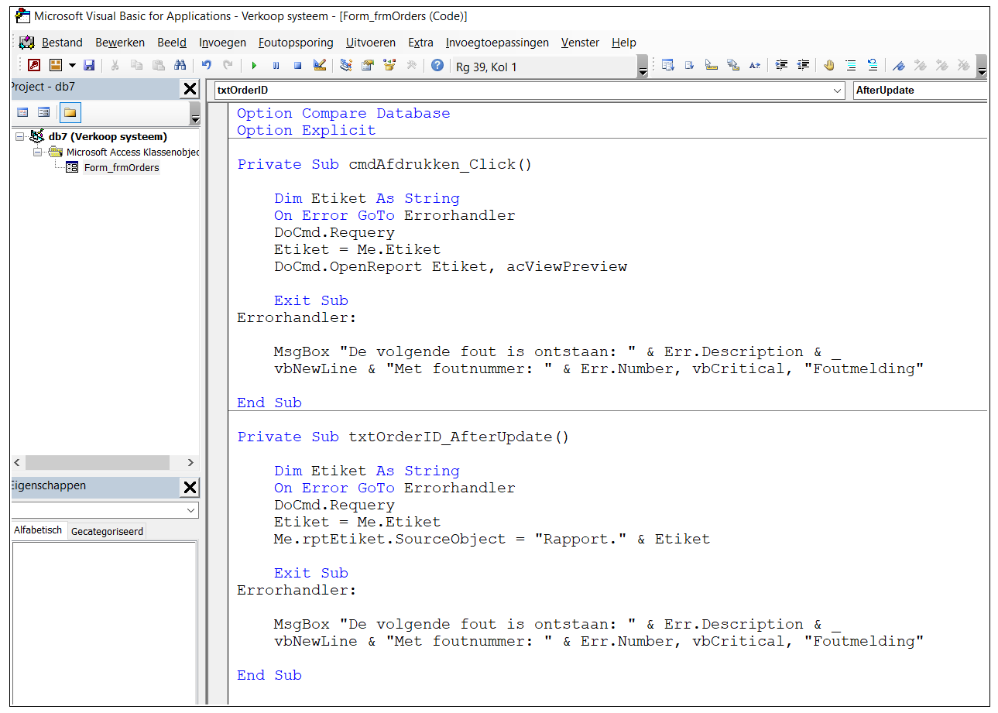Open Find with the binoculars icon
The image size is (998, 713).
tap(180, 66)
